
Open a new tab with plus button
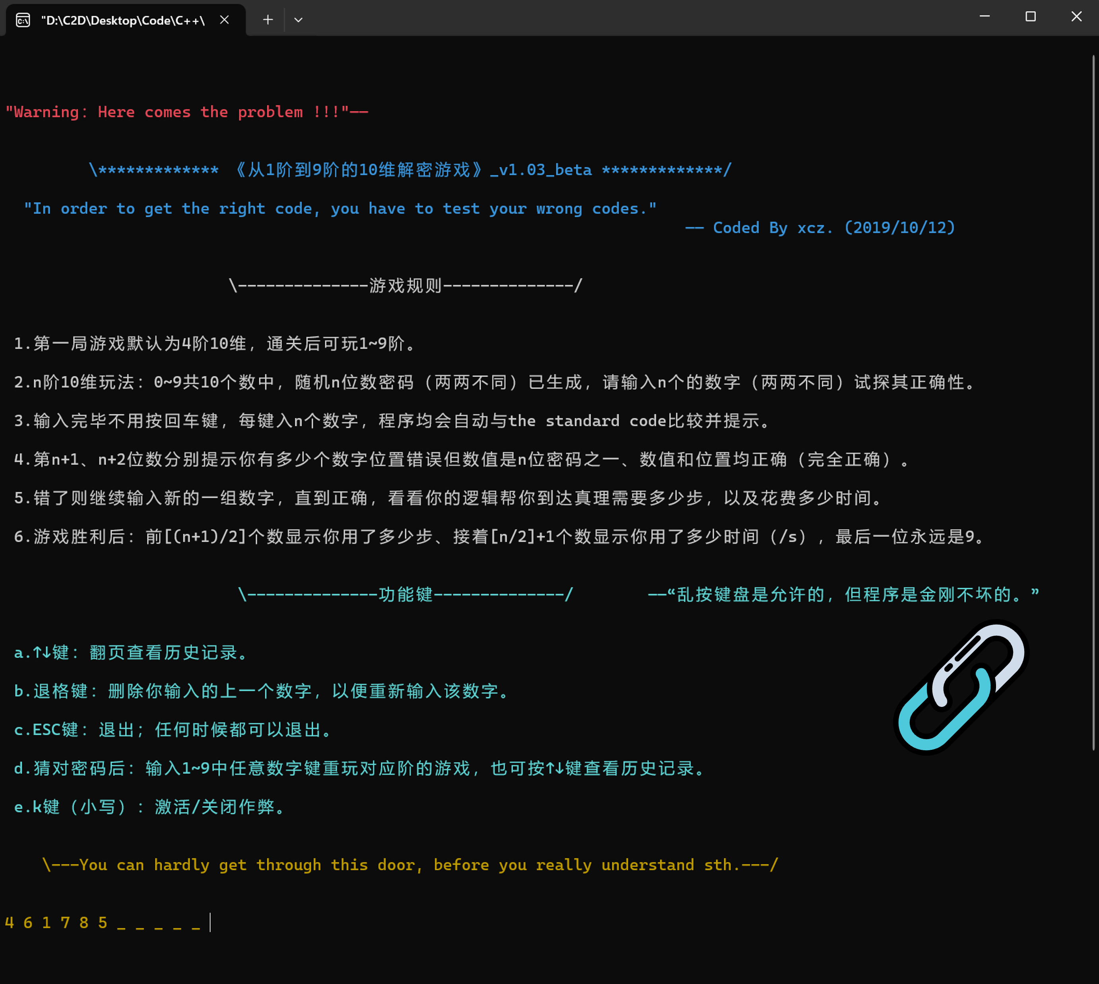[268, 20]
